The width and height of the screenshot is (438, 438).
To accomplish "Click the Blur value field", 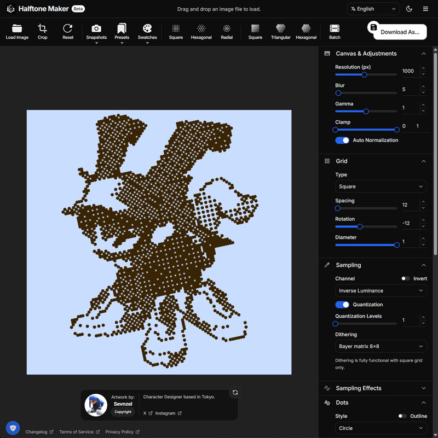I will tap(410, 89).
